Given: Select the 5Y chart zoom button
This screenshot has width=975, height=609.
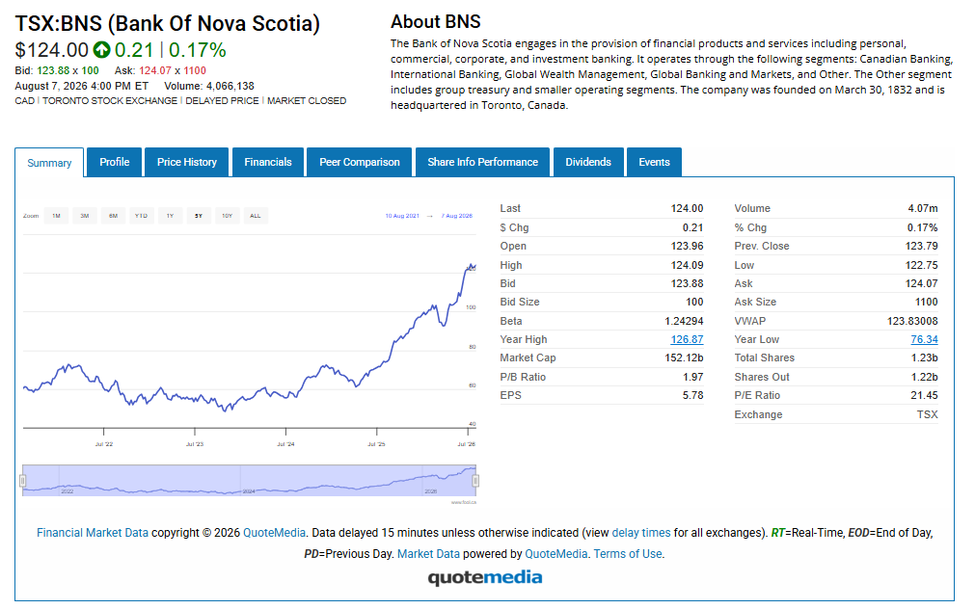Looking at the screenshot, I should (199, 216).
